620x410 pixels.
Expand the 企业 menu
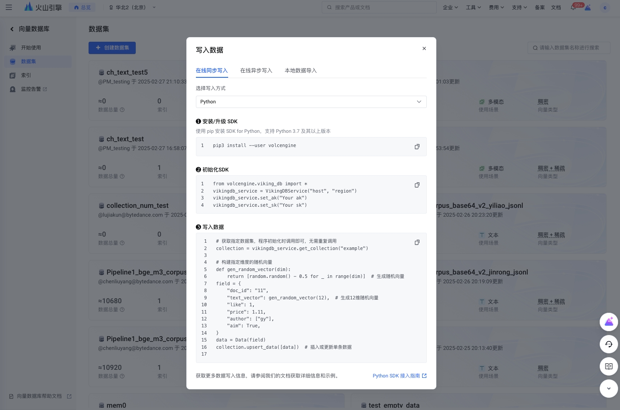(x=451, y=7)
